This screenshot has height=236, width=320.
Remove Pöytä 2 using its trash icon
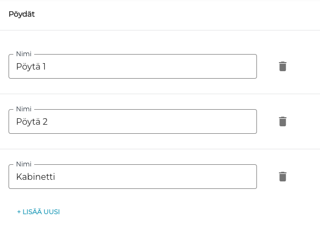(x=283, y=121)
